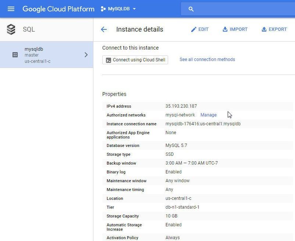Go back using the back arrow
Screen dimensions: 295x241
click(104, 29)
